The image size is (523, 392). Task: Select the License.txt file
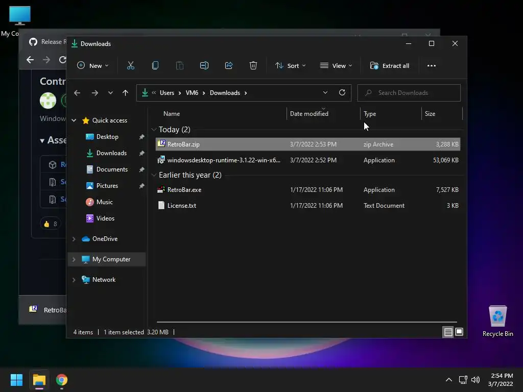[308, 206]
